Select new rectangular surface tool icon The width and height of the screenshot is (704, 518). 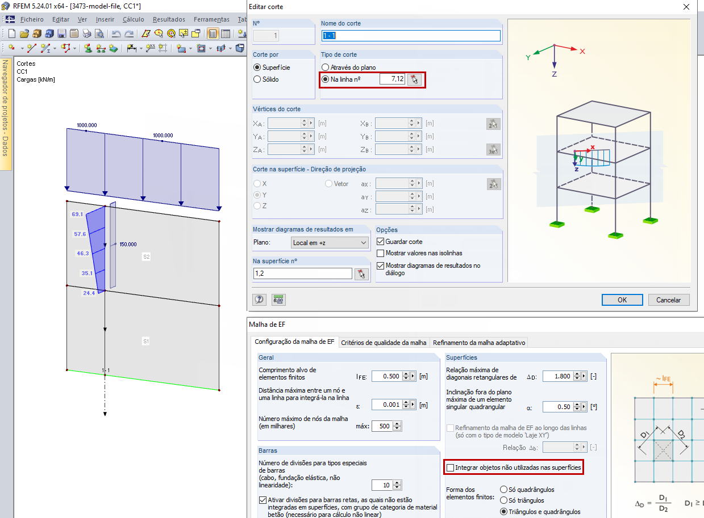[181, 48]
